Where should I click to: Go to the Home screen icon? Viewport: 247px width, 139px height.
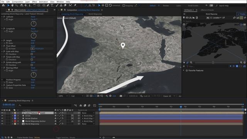(3, 5)
